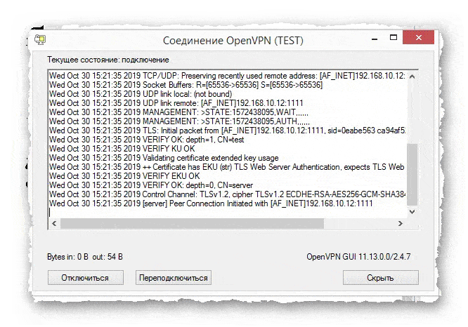Image resolution: width=468 pixels, height=327 pixels.
Task: Click the log line 'Control Channel: TLSv1.2'
Action: pos(227,194)
